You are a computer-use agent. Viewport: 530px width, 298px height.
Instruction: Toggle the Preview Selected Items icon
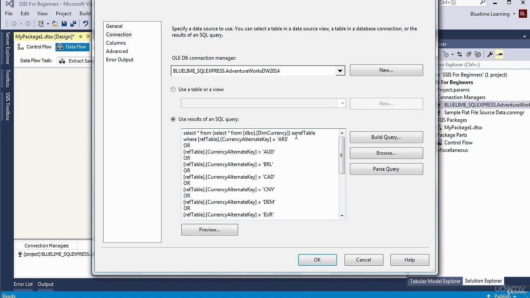(499, 55)
